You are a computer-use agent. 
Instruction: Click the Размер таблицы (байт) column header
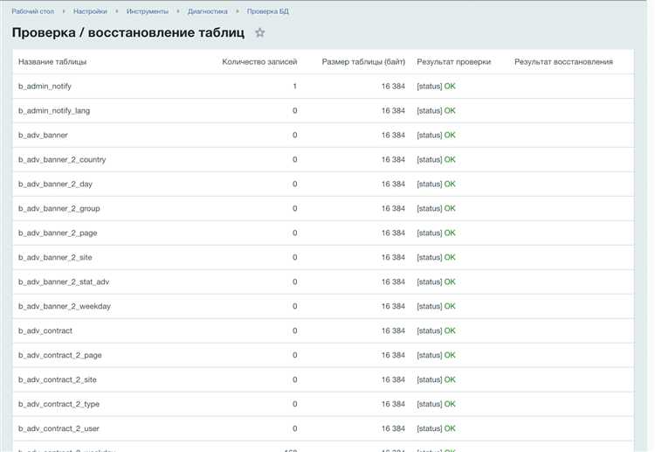click(x=363, y=62)
